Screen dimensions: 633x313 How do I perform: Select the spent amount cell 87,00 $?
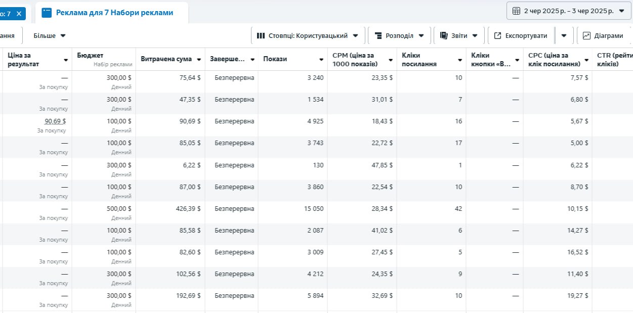click(190, 187)
